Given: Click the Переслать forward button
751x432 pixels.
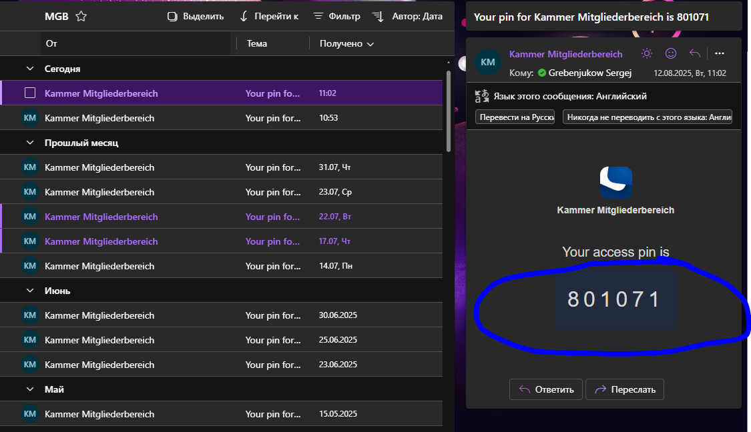Looking at the screenshot, I should (625, 389).
